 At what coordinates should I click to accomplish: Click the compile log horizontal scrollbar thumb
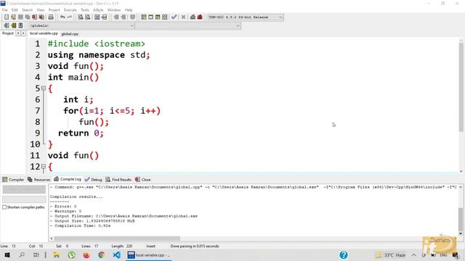point(117,239)
